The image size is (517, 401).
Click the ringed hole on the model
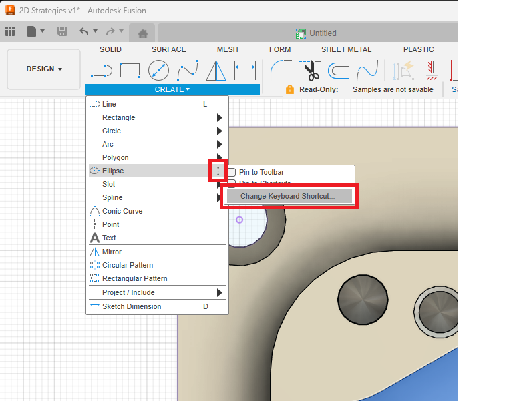436,312
